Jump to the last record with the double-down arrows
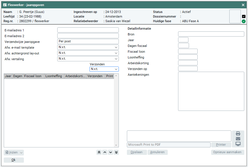Screen dimensions: 248x167 click(x=116, y=152)
